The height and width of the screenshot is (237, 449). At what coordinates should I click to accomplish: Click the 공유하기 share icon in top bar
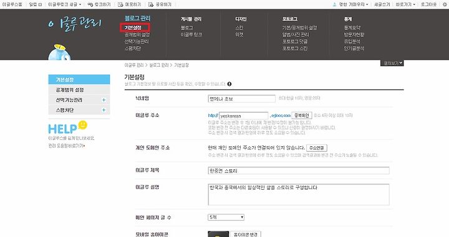[x=151, y=4]
